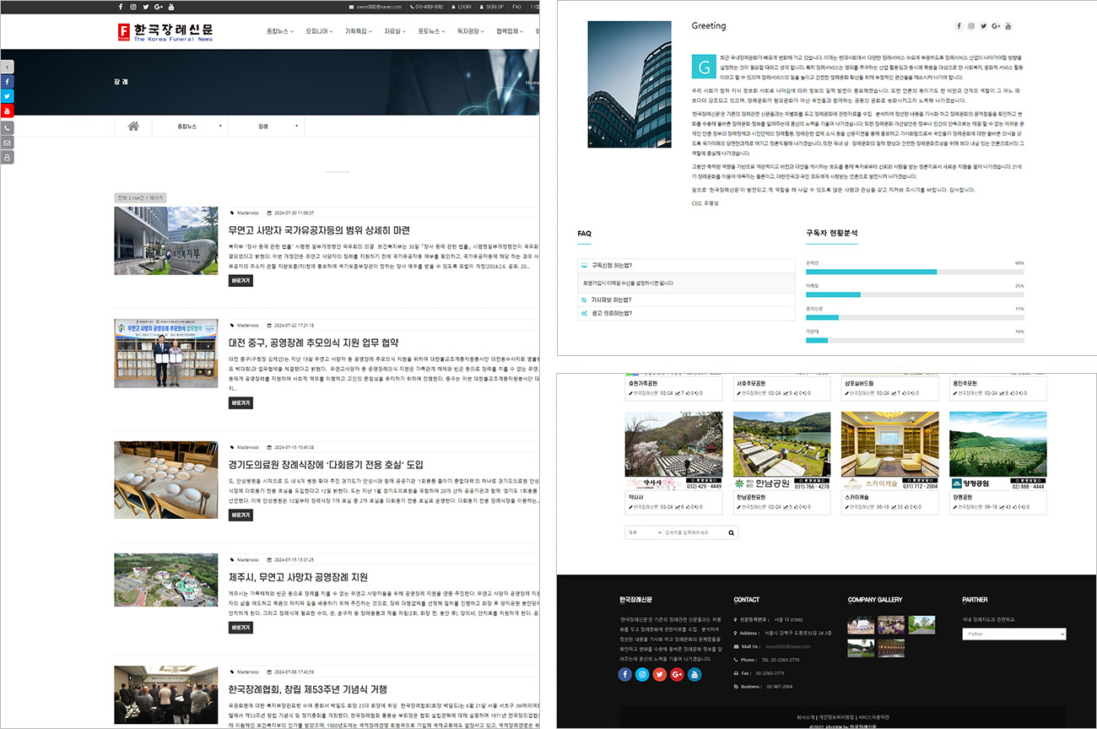This screenshot has height=729, width=1097.
Task: Expand the 광고 의뢰하는법? FAQ item
Action: click(686, 313)
